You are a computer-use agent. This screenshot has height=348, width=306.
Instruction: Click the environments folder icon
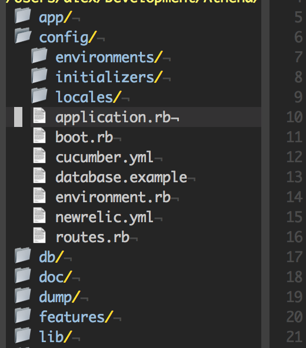[x=39, y=55]
